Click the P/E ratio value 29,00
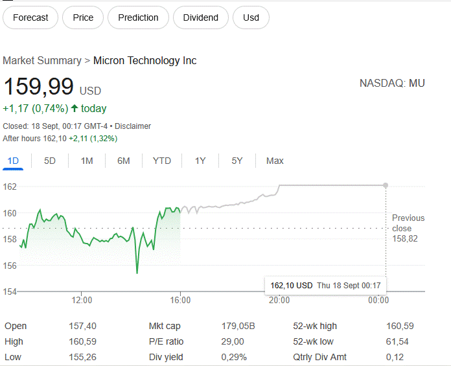The image size is (451, 366). [233, 341]
